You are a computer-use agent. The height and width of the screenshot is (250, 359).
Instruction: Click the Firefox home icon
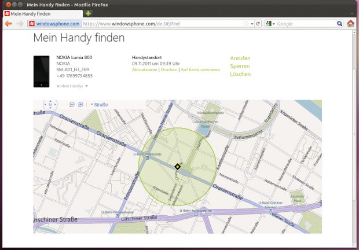[x=350, y=24]
